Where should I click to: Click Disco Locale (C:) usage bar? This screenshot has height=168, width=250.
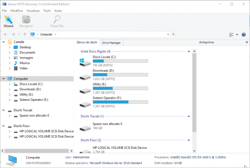pos(121,61)
